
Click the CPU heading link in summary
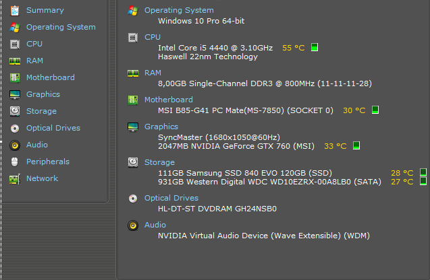tap(153, 37)
